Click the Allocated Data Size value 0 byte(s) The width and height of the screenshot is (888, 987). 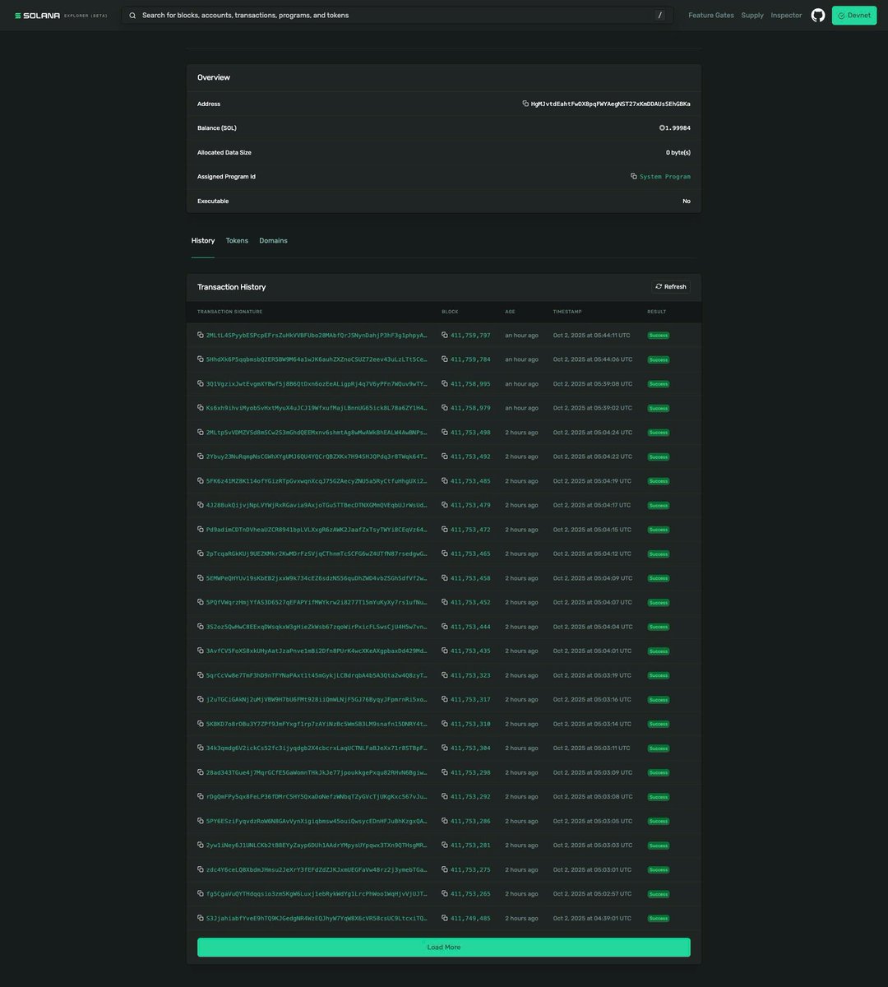pyautogui.click(x=678, y=152)
